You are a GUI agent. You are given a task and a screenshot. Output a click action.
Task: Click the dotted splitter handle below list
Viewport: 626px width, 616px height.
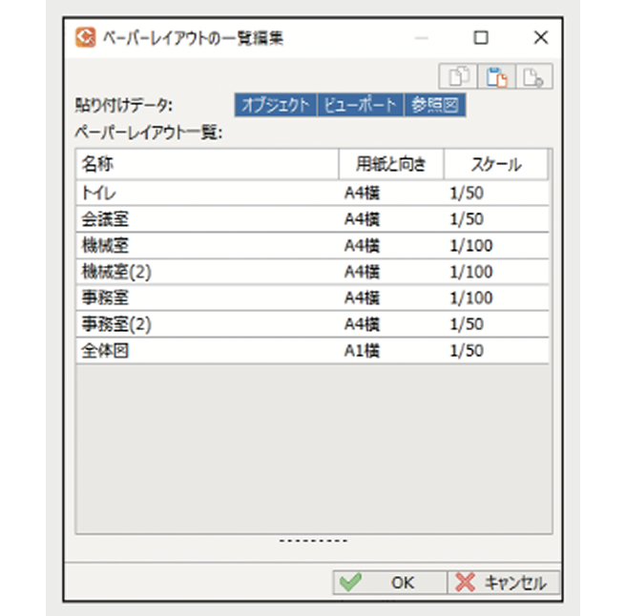point(313,541)
